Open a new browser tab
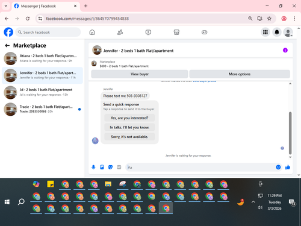 (x=85, y=6)
